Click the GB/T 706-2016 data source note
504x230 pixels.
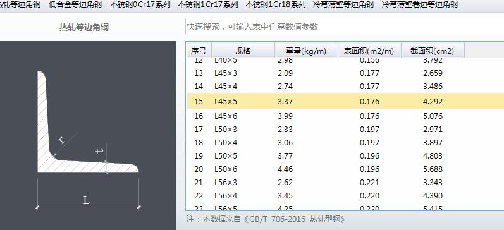pos(266,219)
